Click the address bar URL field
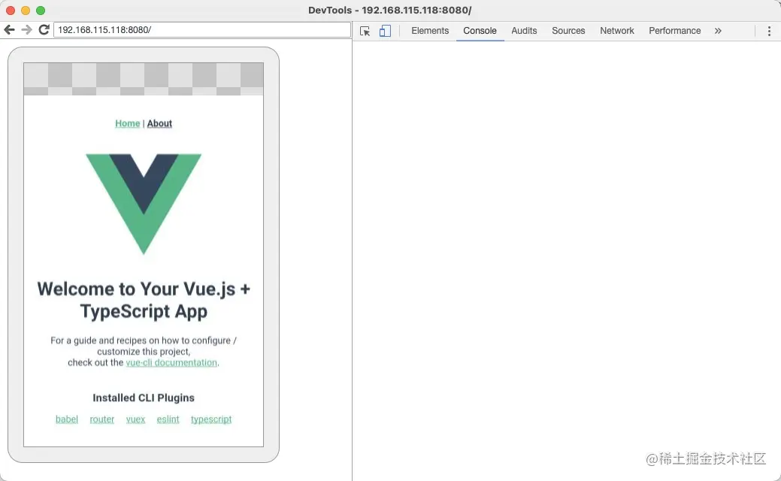 [202, 30]
